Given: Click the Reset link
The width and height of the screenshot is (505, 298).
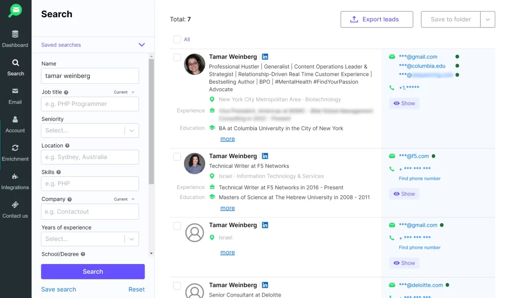Looking at the screenshot, I should click(x=137, y=289).
